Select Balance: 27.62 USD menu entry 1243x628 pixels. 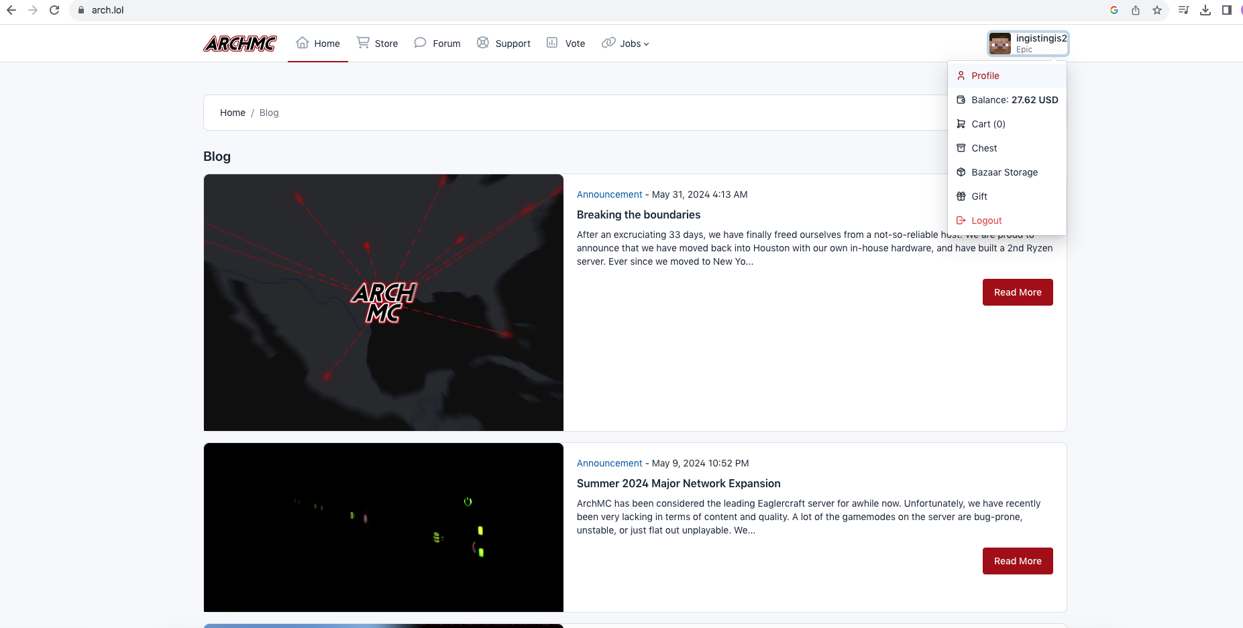pyautogui.click(x=1007, y=100)
